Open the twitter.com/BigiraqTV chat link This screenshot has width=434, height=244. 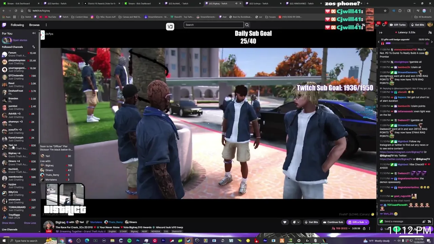pos(396,159)
